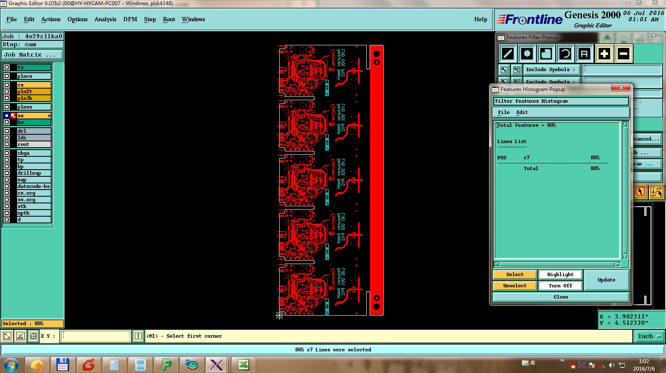Open the Analysis menu
This screenshot has width=666, height=373.
[105, 20]
